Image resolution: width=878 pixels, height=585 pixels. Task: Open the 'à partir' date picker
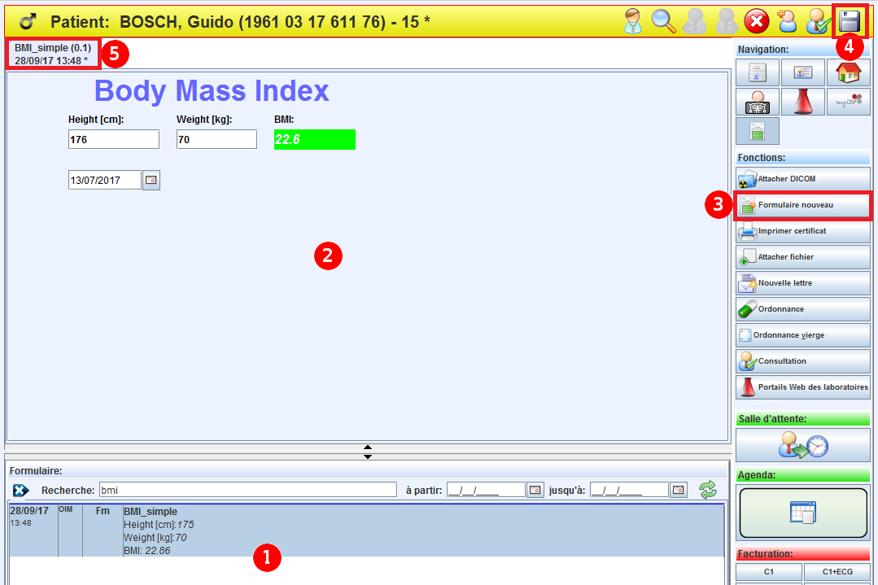click(x=535, y=490)
